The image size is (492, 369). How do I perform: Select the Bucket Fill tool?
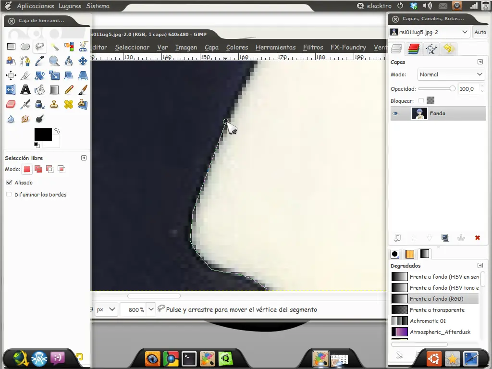(39, 90)
